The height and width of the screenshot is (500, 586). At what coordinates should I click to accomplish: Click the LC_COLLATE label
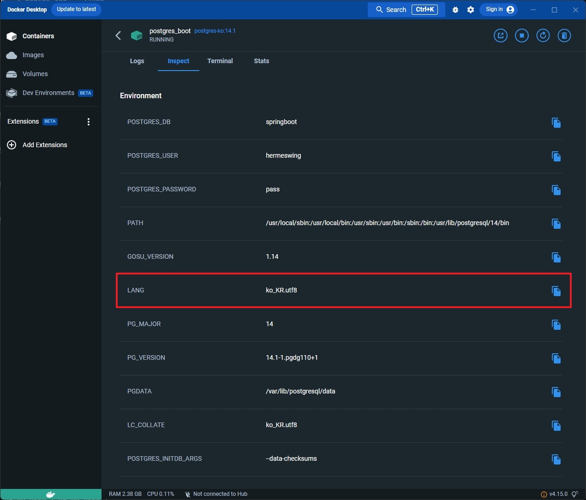[x=146, y=425]
